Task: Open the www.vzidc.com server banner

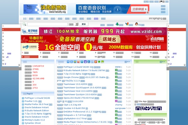Action: (x=94, y=31)
